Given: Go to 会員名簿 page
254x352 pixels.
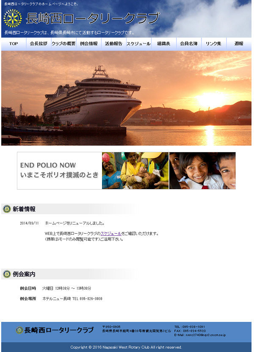Looking at the screenshot, I should 189,44.
